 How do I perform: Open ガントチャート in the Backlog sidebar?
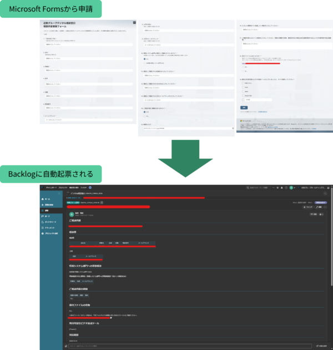(x=49, y=222)
